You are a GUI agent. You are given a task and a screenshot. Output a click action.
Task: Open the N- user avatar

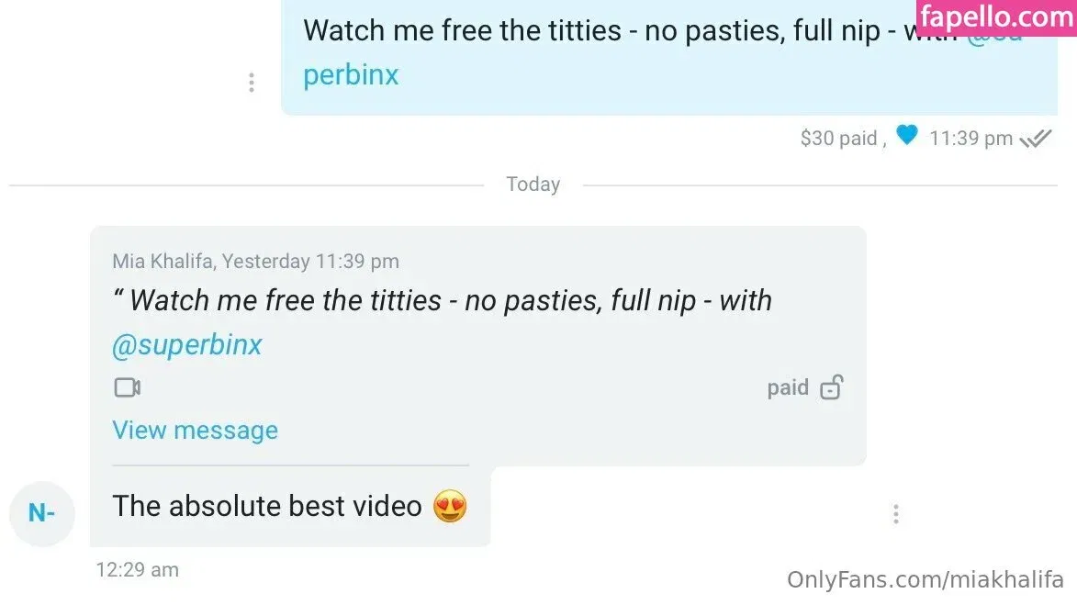point(42,513)
